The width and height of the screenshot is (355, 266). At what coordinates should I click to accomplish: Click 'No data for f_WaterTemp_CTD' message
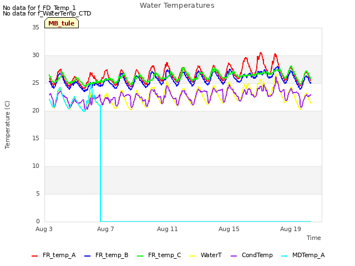pyautogui.click(x=47, y=13)
